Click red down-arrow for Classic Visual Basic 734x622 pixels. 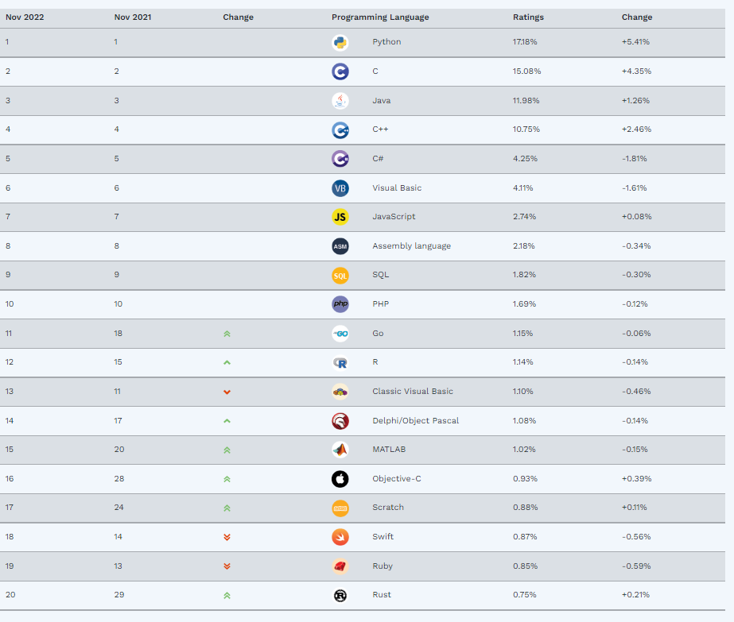pos(227,392)
